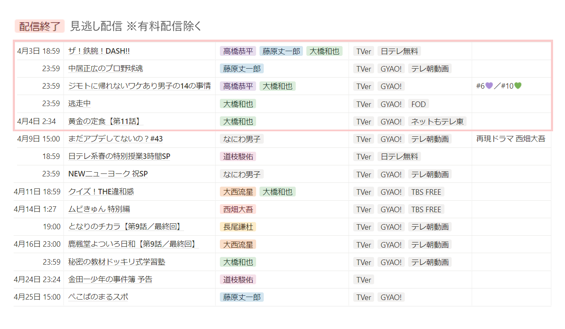Click 再現ドラマ 西畑大吾 note cell

[x=510, y=139]
